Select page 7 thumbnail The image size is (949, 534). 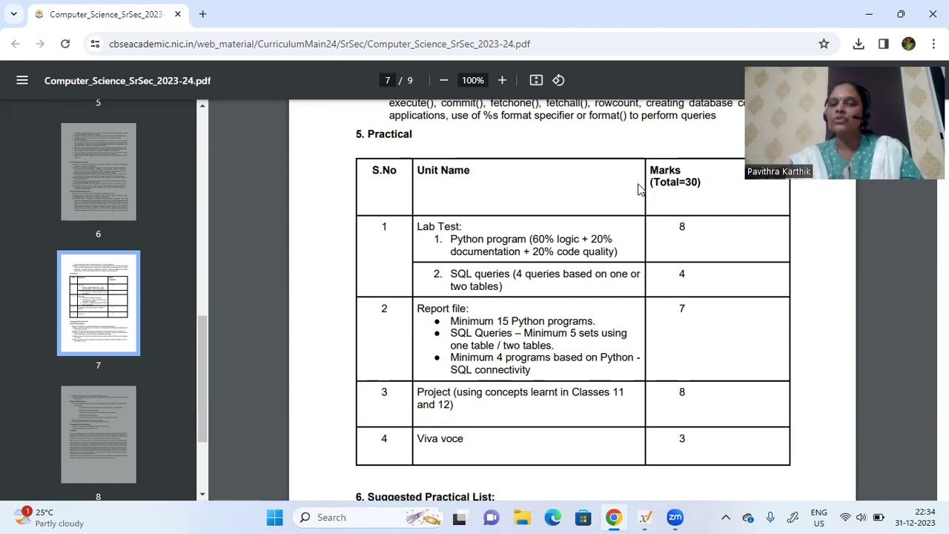99,303
